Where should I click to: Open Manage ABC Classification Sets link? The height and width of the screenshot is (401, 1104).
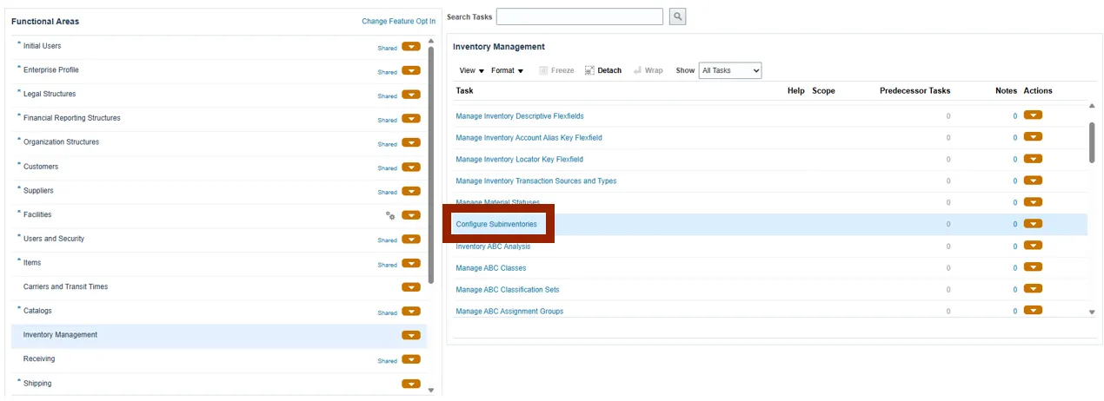click(508, 289)
